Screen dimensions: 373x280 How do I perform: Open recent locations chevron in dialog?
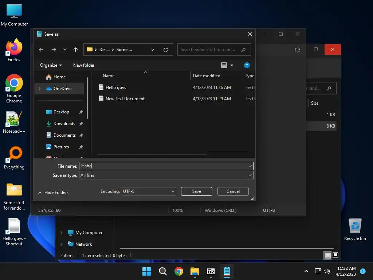65,50
